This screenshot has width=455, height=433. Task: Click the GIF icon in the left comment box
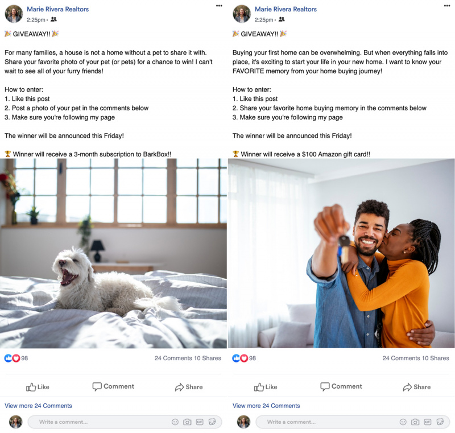[200, 422]
